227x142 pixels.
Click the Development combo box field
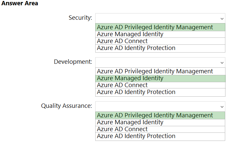tap(157, 62)
